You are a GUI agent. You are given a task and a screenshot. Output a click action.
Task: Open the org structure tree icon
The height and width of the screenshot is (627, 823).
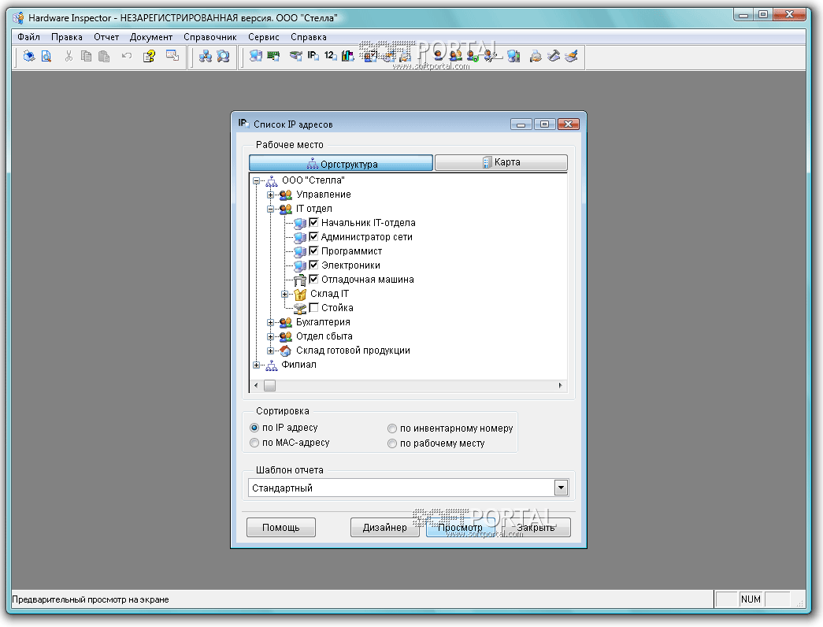coord(206,56)
